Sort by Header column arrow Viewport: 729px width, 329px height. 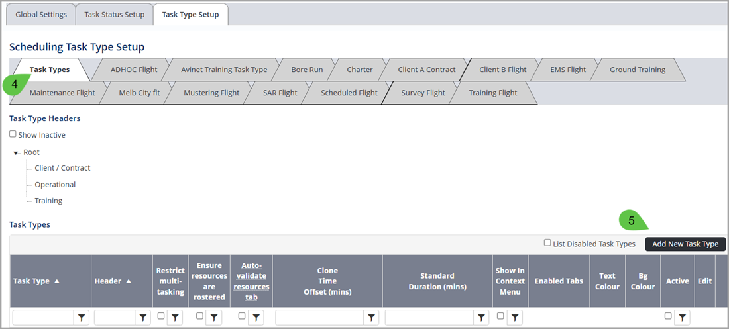click(129, 281)
